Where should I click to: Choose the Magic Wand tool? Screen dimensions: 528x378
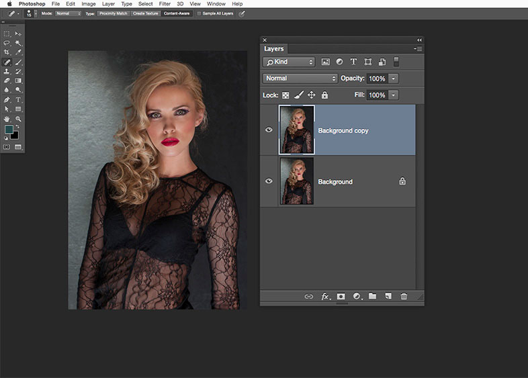[x=19, y=42]
